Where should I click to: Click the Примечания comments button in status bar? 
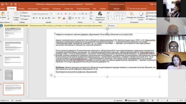(x=131, y=101)
